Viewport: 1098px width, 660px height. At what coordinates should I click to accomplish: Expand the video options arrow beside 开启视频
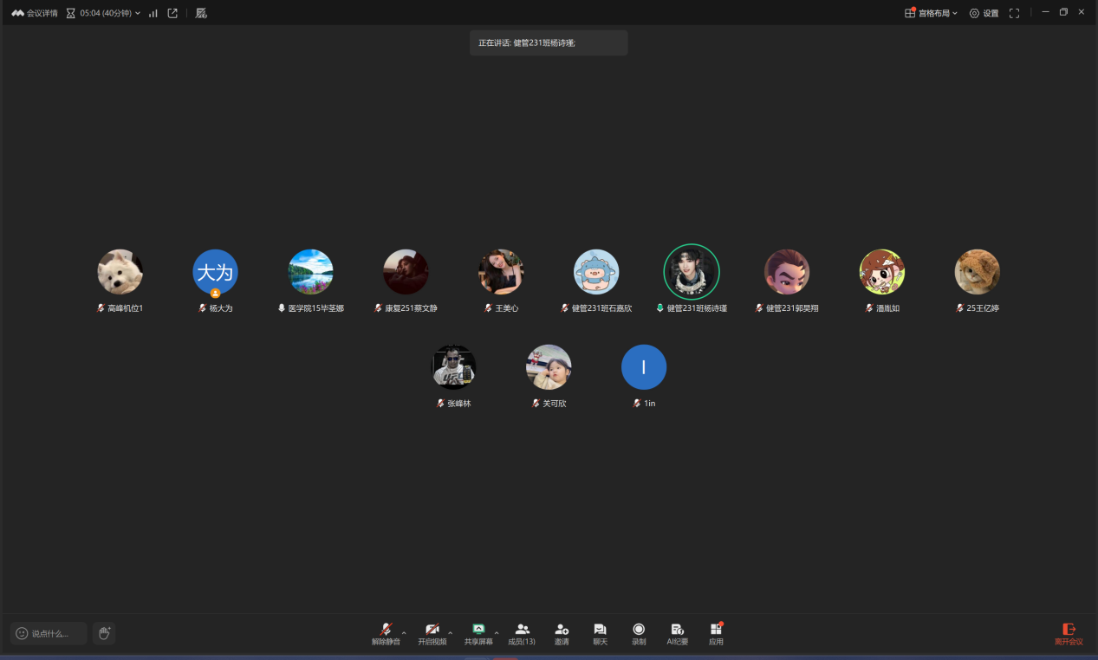(x=450, y=633)
